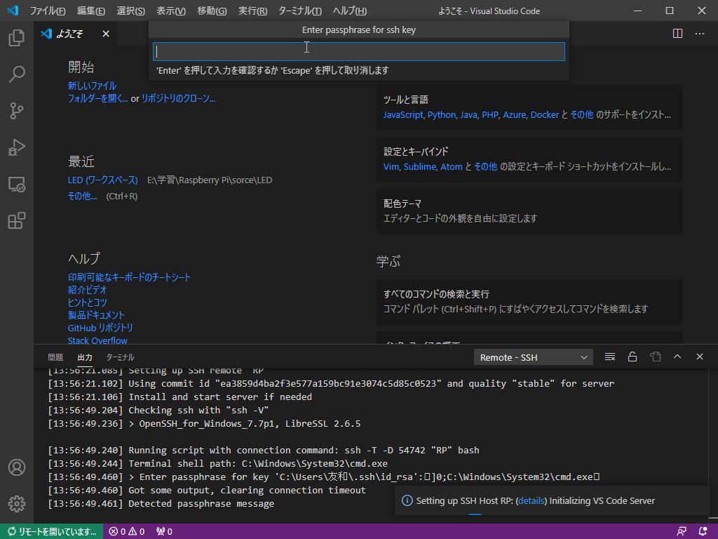Click the PHP language link
The image size is (718, 539).
[x=489, y=114]
